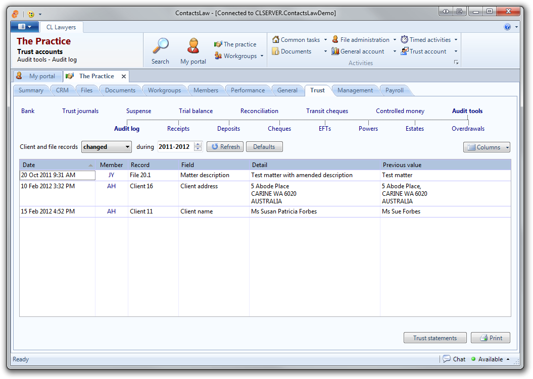
Task: Click the General account books icon
Action: (x=335, y=51)
